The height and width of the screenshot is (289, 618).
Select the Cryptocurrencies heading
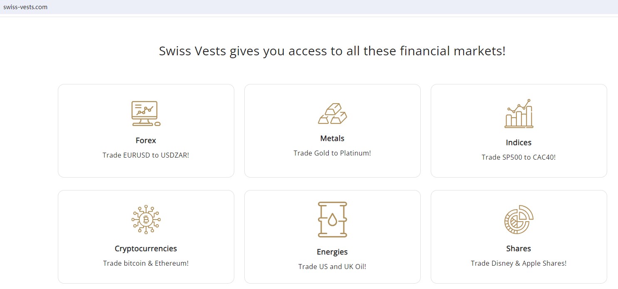click(146, 249)
